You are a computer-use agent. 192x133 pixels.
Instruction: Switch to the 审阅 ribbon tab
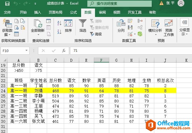pos(102,12)
